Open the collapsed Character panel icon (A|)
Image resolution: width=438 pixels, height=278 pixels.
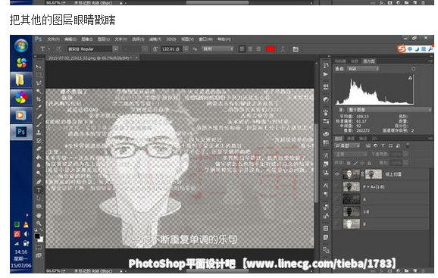point(325,186)
